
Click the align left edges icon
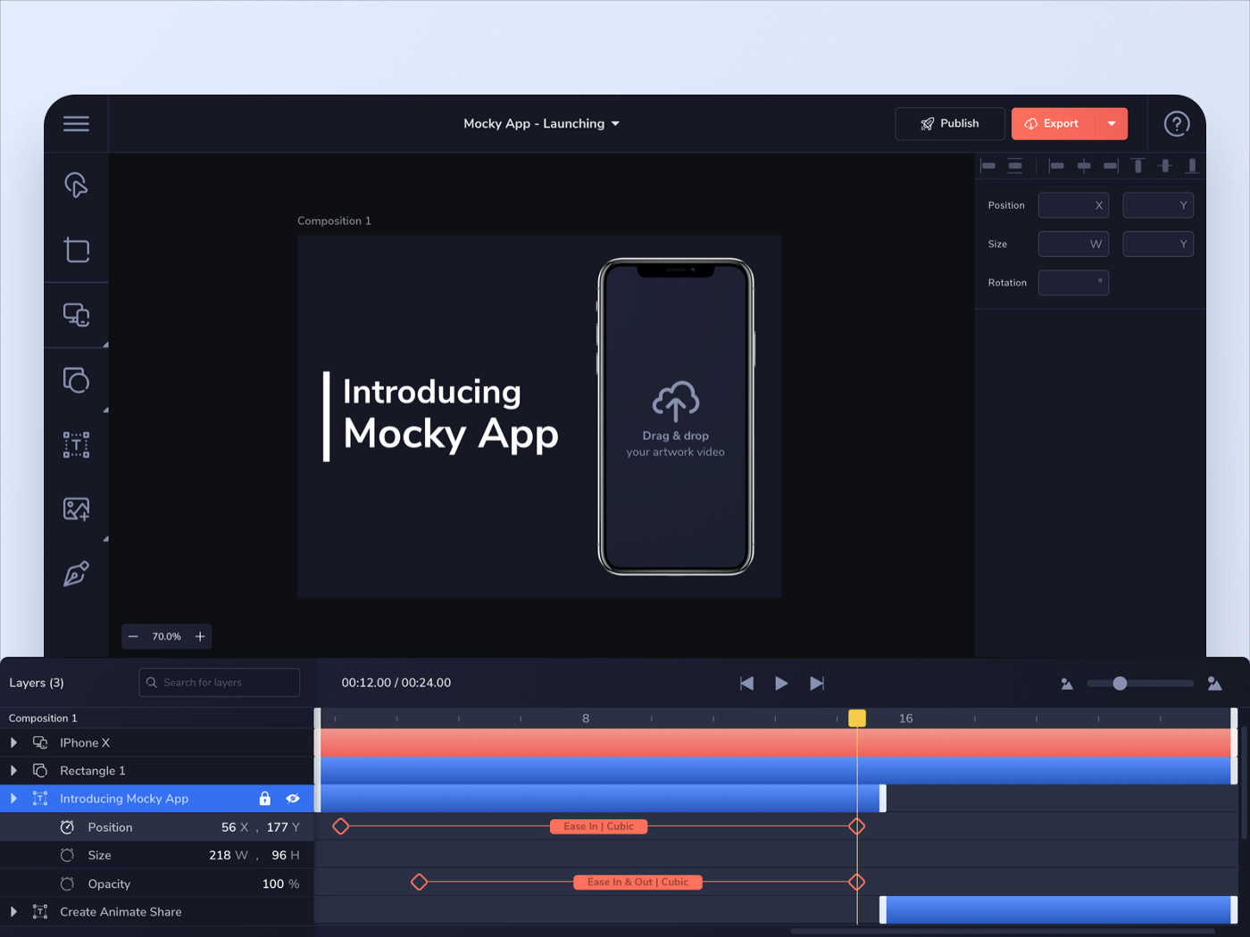pyautogui.click(x=1055, y=166)
